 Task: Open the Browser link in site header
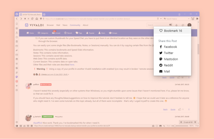point(50,25)
